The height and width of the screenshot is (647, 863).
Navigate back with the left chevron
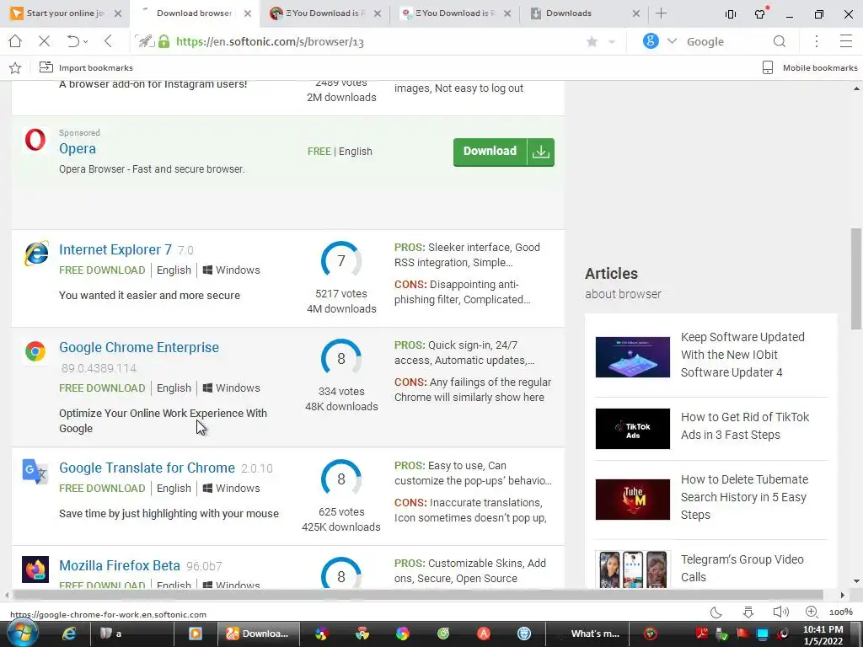tap(109, 41)
